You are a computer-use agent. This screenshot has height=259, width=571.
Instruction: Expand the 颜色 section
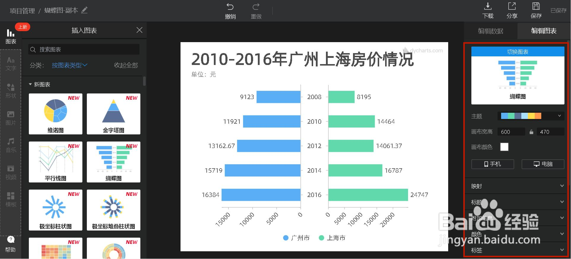[x=517, y=234]
